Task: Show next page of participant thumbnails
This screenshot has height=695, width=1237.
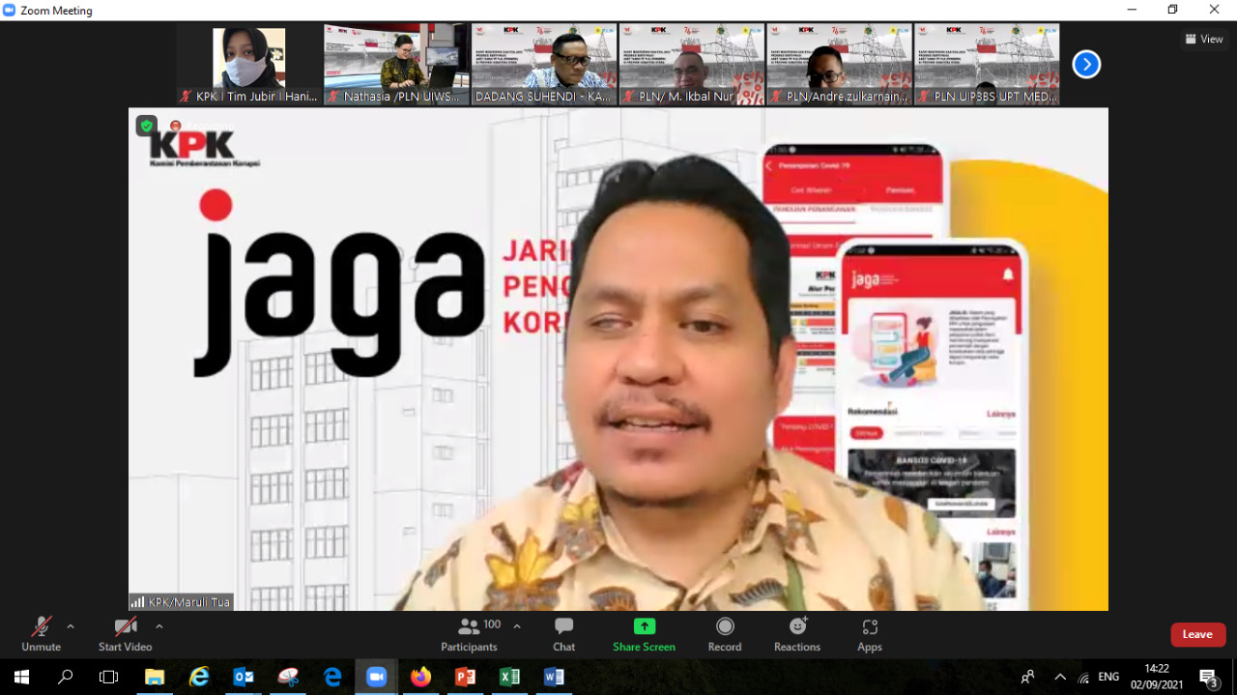Action: [x=1086, y=65]
